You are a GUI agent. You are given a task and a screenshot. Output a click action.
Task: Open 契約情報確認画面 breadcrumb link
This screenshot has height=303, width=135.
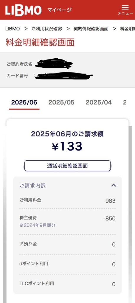(x=91, y=29)
